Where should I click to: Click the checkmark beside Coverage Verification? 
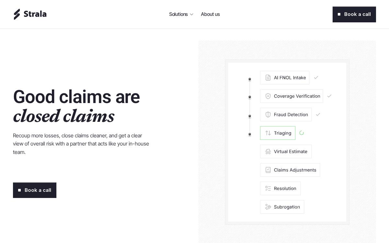329,96
